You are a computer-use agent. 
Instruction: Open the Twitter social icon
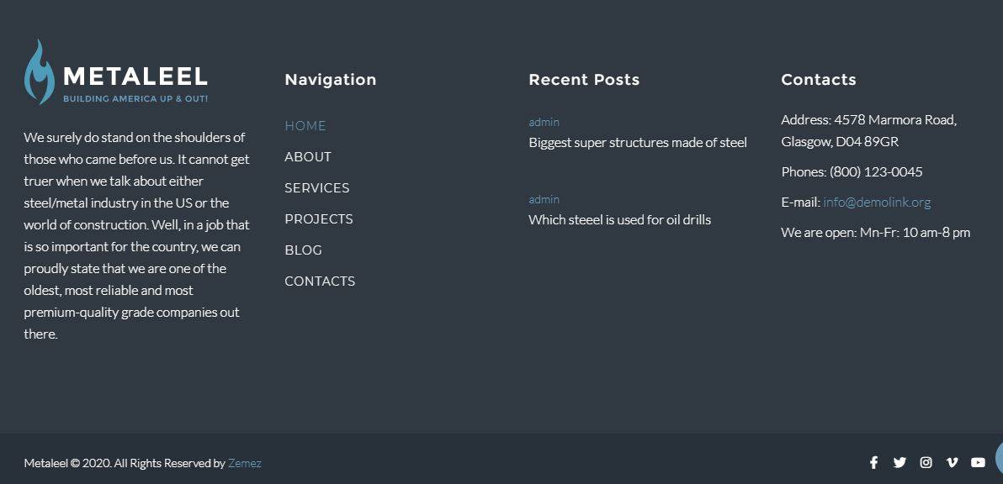[900, 463]
